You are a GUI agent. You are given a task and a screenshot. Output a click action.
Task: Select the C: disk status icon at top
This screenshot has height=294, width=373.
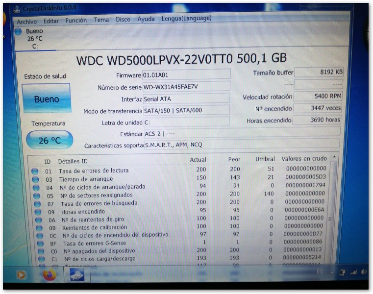point(19,32)
